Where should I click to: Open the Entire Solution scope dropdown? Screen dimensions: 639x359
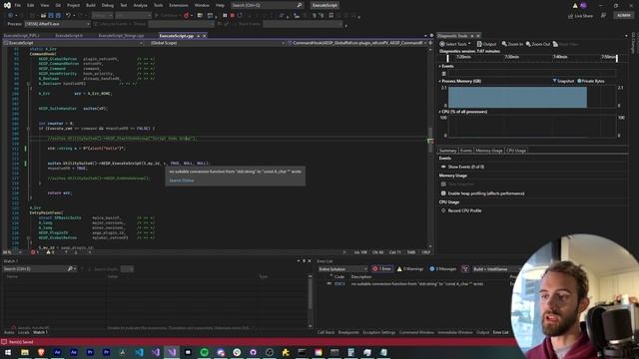(342, 269)
